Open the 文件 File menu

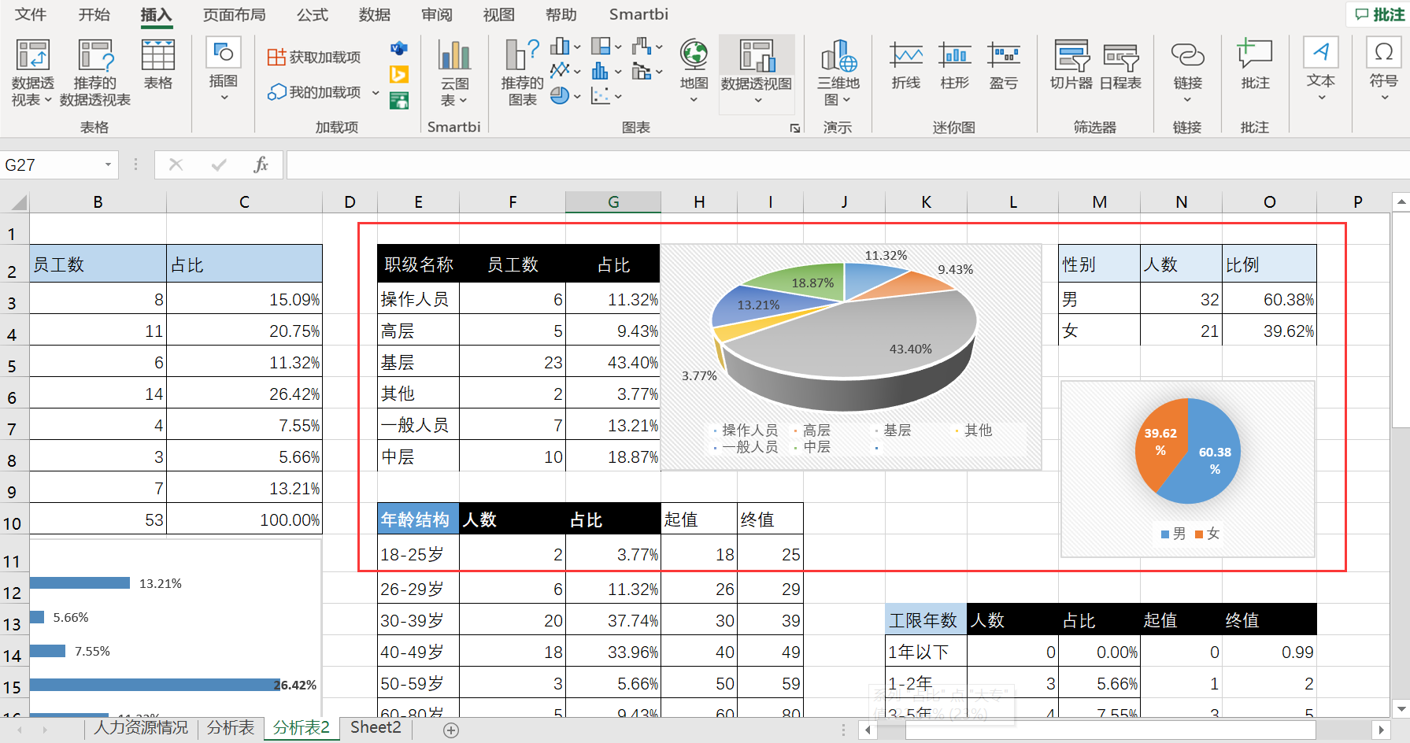[x=31, y=14]
